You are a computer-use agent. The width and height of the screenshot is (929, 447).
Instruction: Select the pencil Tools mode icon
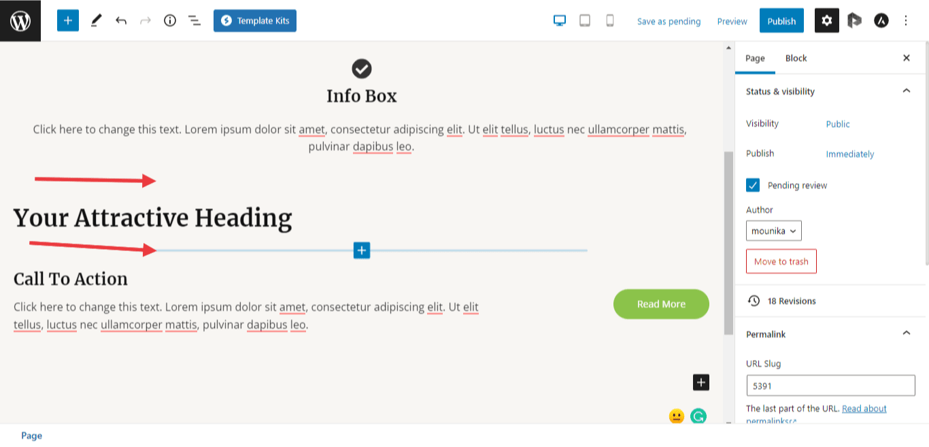click(96, 20)
